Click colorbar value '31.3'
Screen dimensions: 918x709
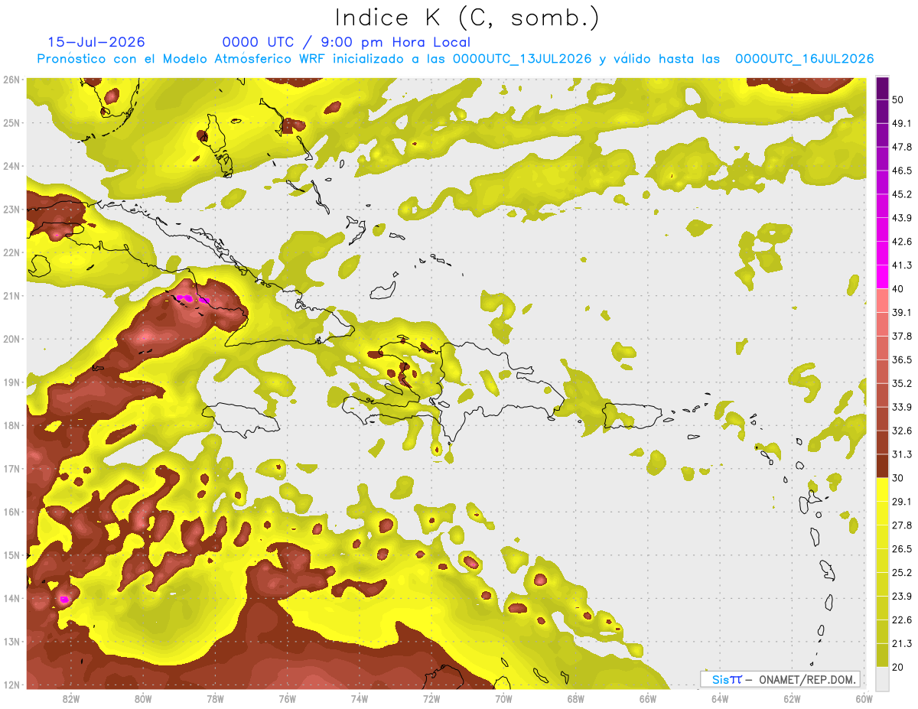[901, 454]
